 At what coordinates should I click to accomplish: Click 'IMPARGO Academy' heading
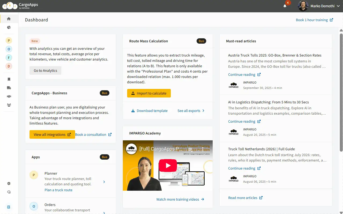point(145,133)
